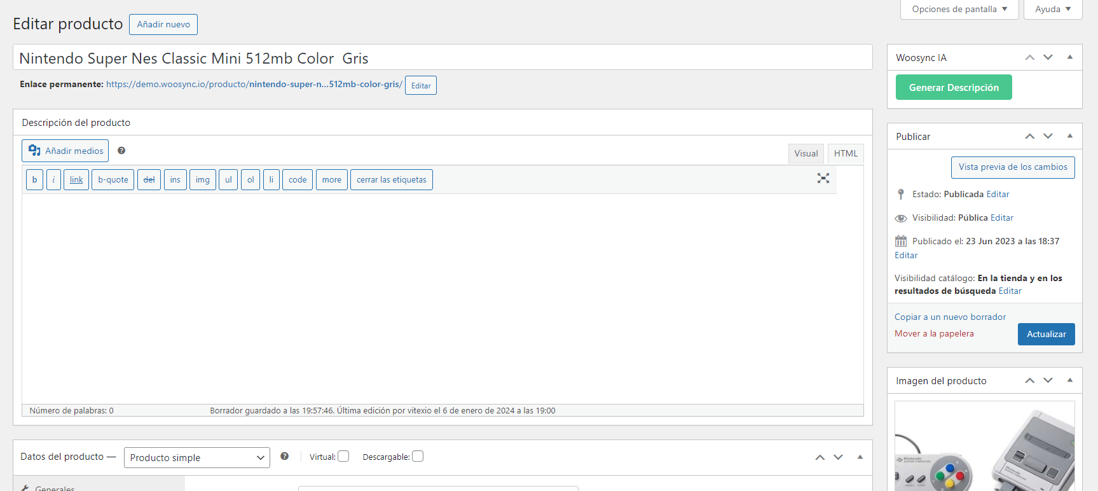Collapse the Woosync IA panel

[1070, 57]
